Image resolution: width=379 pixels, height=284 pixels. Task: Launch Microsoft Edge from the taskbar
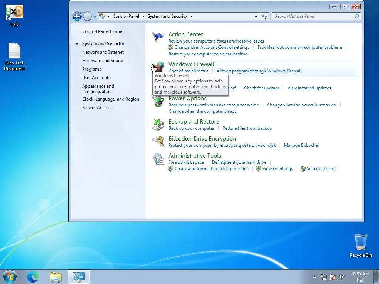[x=33, y=277]
